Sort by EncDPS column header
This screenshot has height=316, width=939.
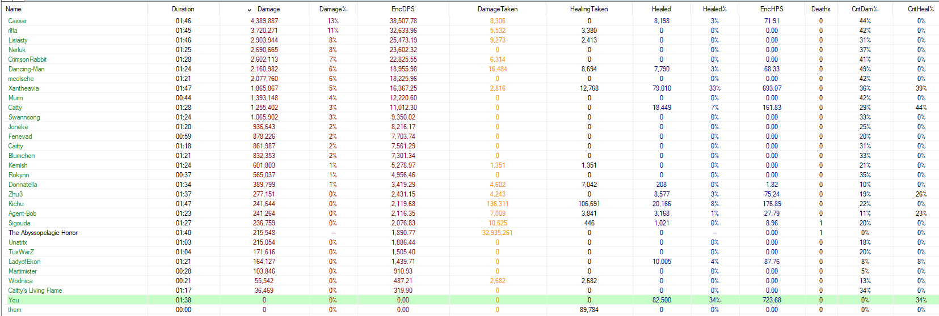(x=403, y=9)
